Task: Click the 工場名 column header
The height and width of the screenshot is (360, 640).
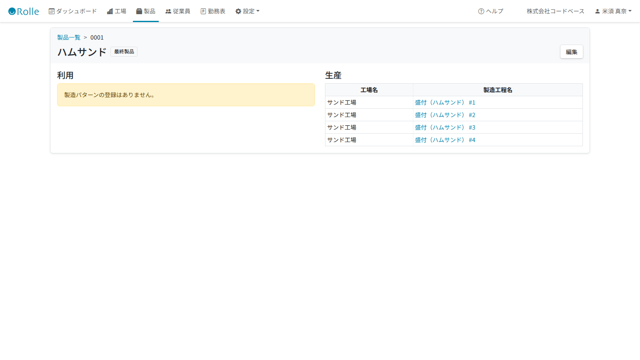Action: tap(369, 90)
